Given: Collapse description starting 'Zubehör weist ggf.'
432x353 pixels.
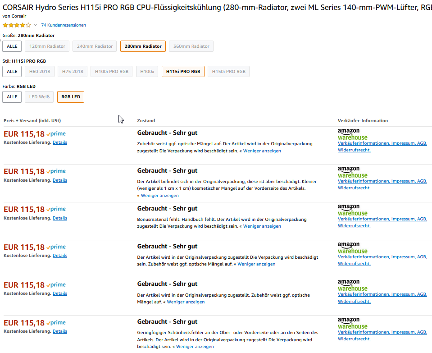Looking at the screenshot, I should point(262,151).
